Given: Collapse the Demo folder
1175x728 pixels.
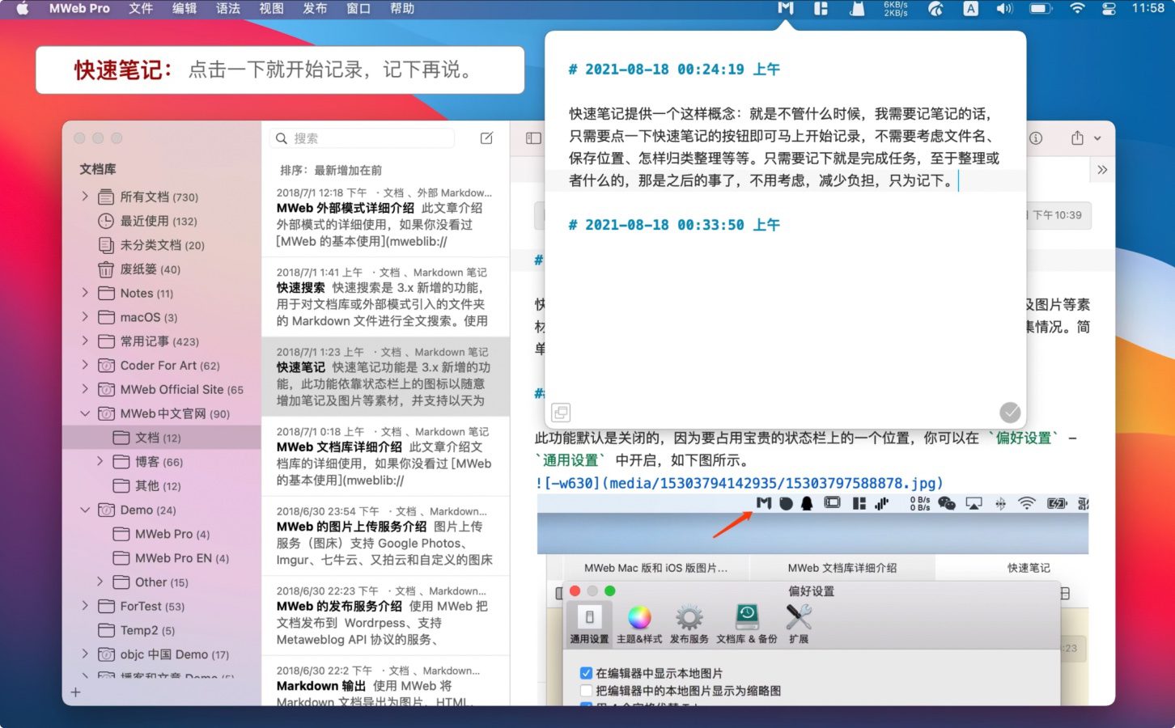Looking at the screenshot, I should (85, 510).
